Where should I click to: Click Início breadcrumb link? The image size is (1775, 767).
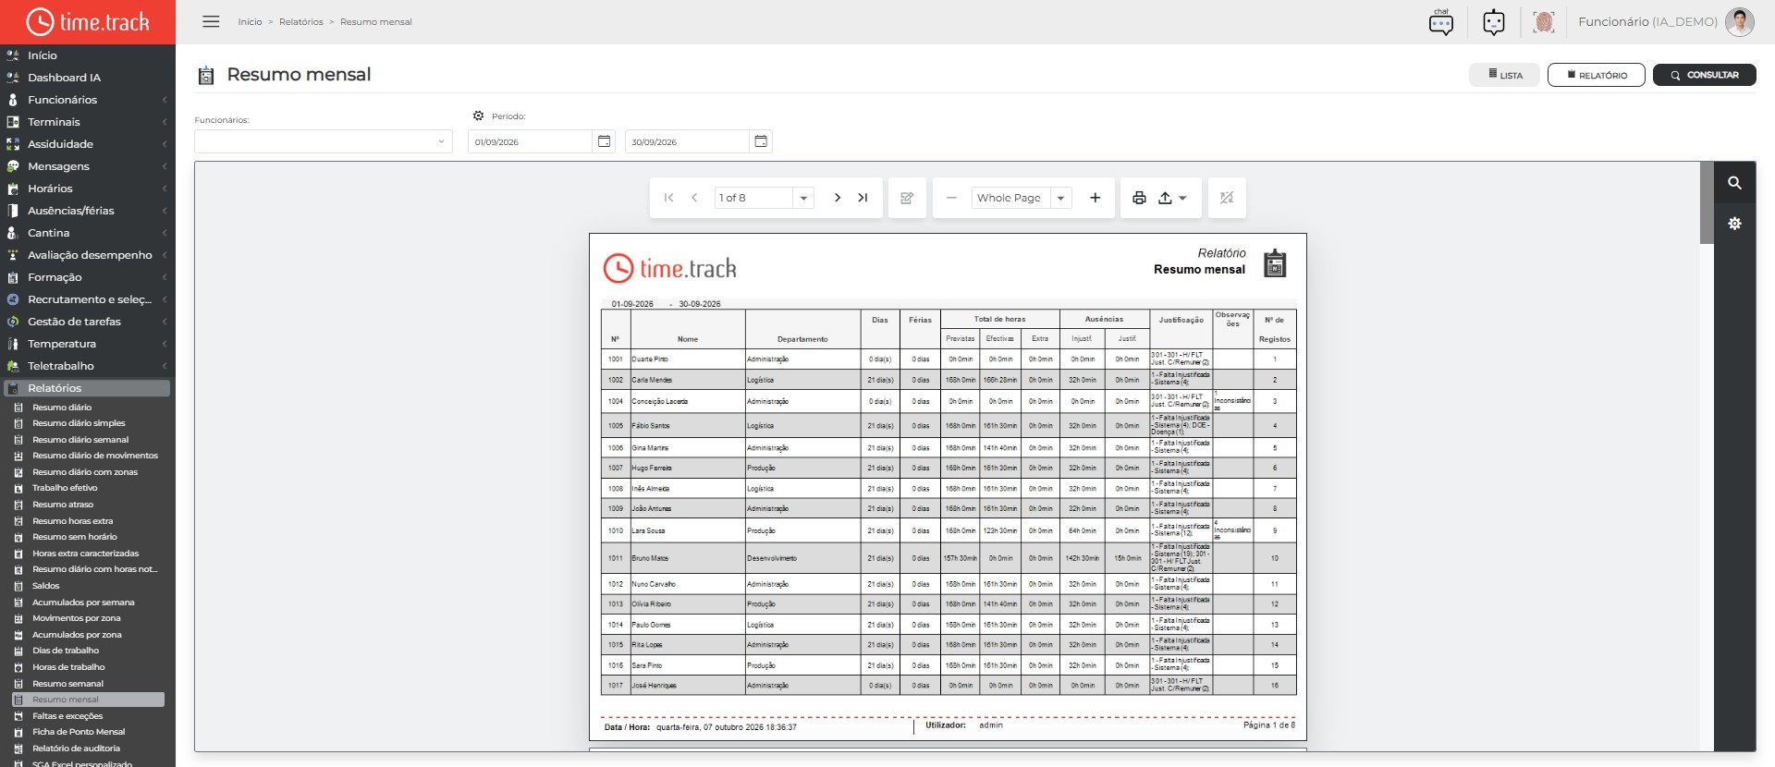[250, 22]
